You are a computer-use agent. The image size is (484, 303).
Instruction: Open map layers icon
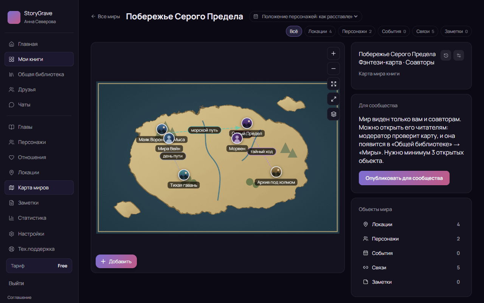334,114
